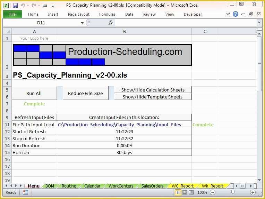Select the Horizon value 30 days
Screen dimensions: 265x199
125,152
